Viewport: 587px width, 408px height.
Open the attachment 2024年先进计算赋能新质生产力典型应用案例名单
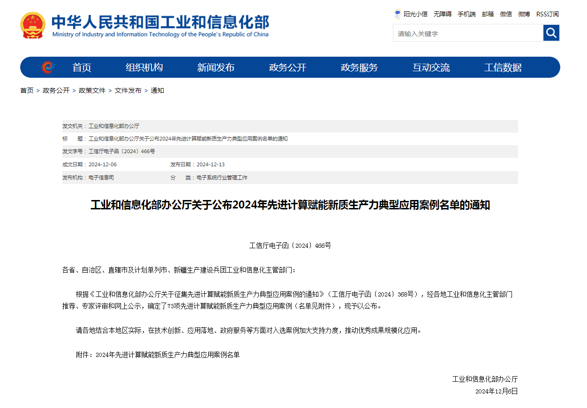click(x=167, y=355)
